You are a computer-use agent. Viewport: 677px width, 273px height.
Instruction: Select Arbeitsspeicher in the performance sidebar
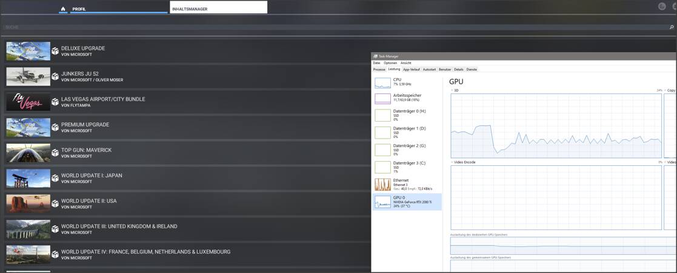407,98
